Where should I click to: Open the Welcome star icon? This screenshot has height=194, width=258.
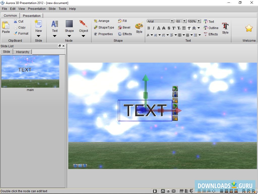click(249, 28)
